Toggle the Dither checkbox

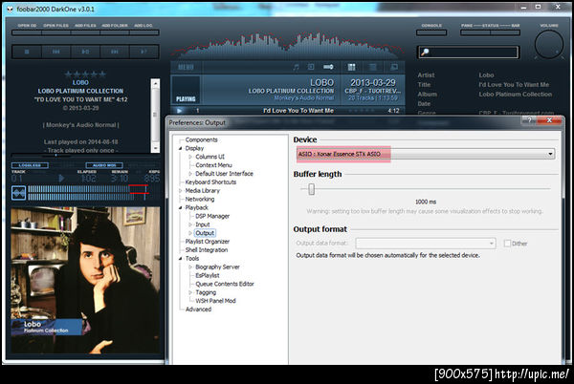507,244
